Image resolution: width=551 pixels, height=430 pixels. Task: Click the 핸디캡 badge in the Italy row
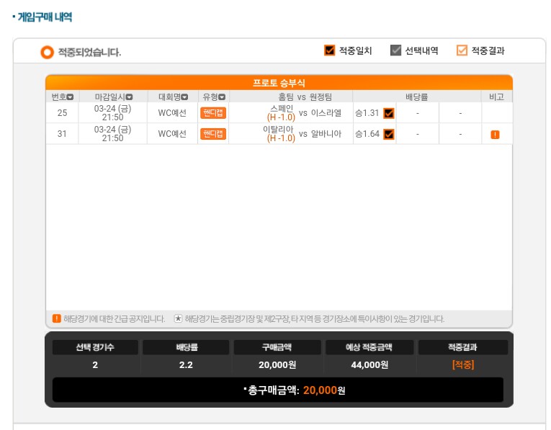tap(213, 134)
